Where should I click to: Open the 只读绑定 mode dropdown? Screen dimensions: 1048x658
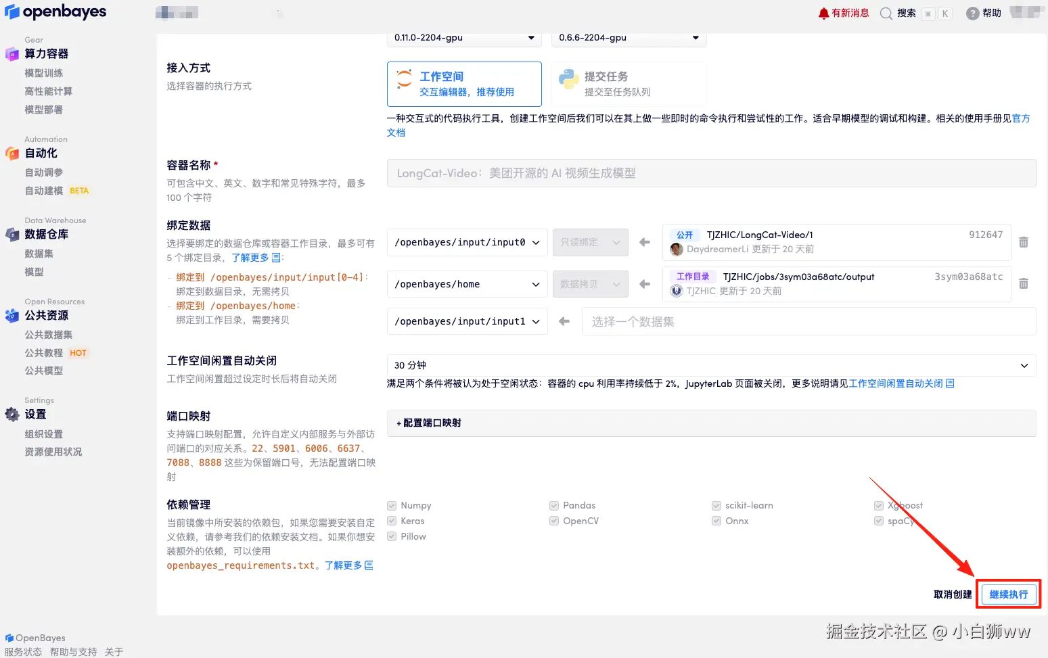(591, 242)
